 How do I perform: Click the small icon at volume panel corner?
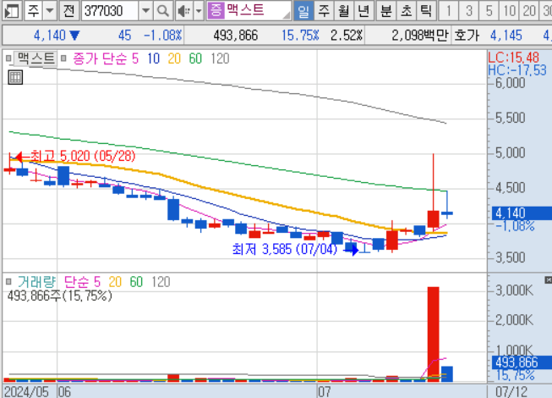coord(548,280)
